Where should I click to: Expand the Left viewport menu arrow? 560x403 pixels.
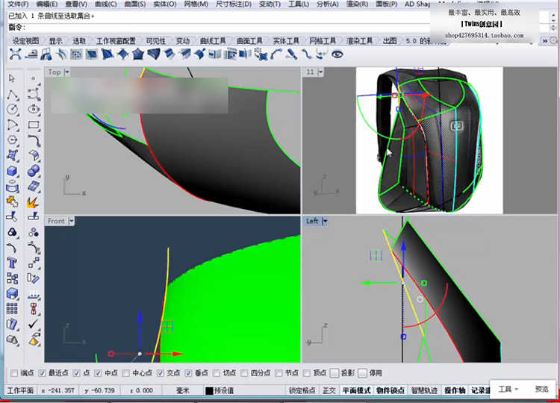326,221
